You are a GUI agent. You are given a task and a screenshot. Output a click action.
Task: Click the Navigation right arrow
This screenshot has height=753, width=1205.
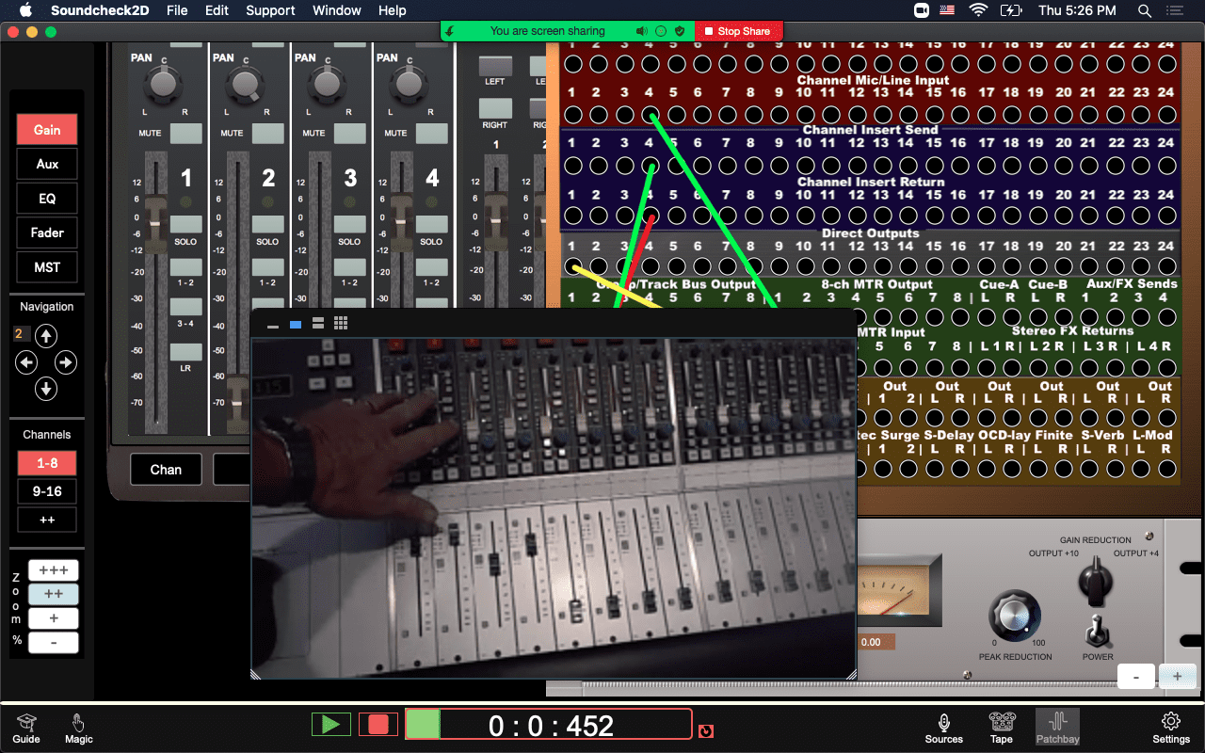point(65,362)
